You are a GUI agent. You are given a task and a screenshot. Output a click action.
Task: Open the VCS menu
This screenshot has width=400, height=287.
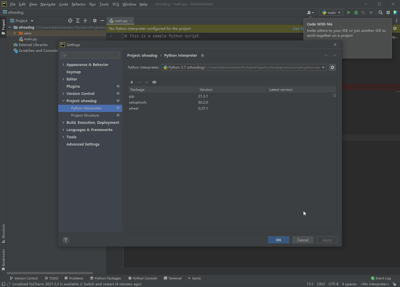point(116,4)
